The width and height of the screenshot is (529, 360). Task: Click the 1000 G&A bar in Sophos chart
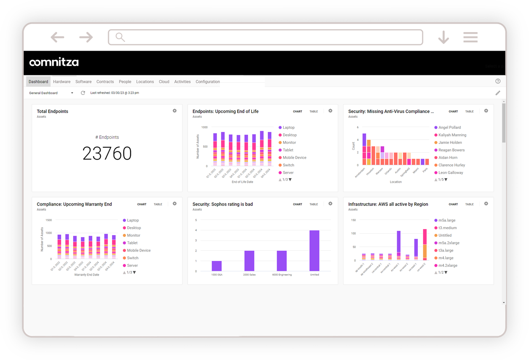tap(217, 266)
